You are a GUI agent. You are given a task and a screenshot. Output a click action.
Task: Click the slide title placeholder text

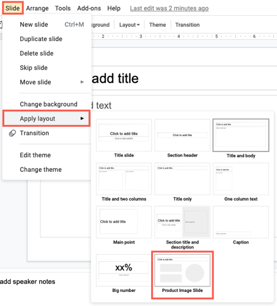click(x=115, y=78)
